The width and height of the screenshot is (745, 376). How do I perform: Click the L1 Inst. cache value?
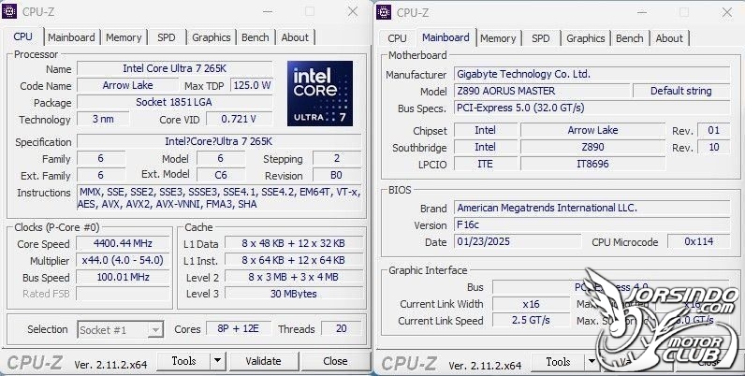pyautogui.click(x=294, y=260)
